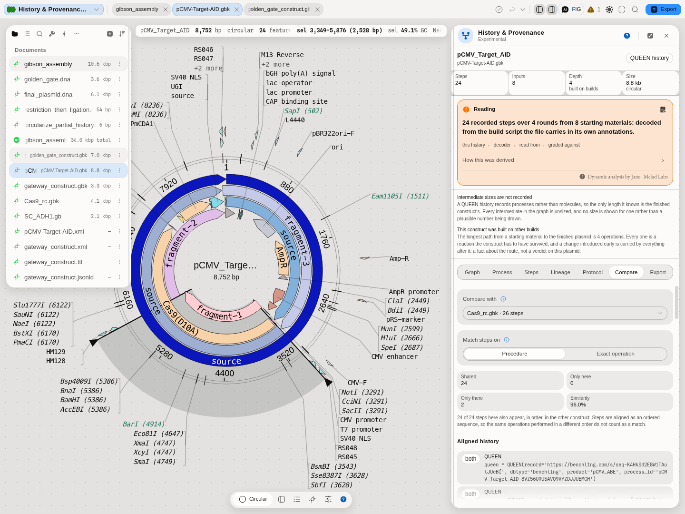
Task: Click the blue help icon in History panel header
Action: pyautogui.click(x=627, y=36)
